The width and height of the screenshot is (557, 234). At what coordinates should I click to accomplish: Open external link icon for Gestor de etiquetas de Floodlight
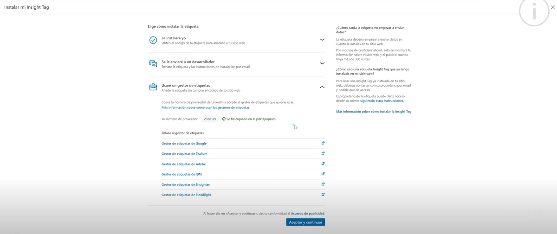[x=323, y=194]
